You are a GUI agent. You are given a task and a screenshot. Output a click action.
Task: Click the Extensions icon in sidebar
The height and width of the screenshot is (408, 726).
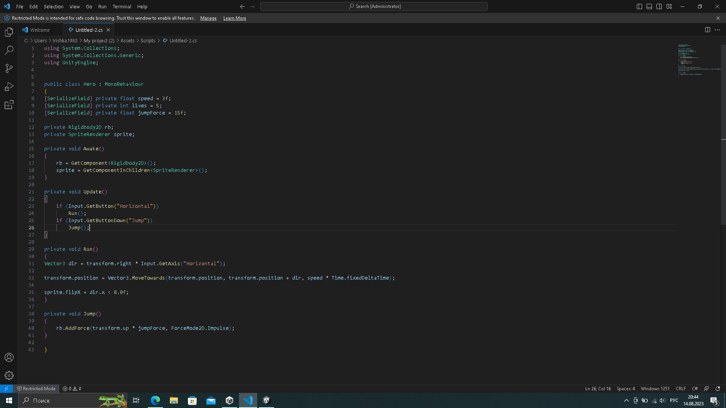tap(9, 105)
